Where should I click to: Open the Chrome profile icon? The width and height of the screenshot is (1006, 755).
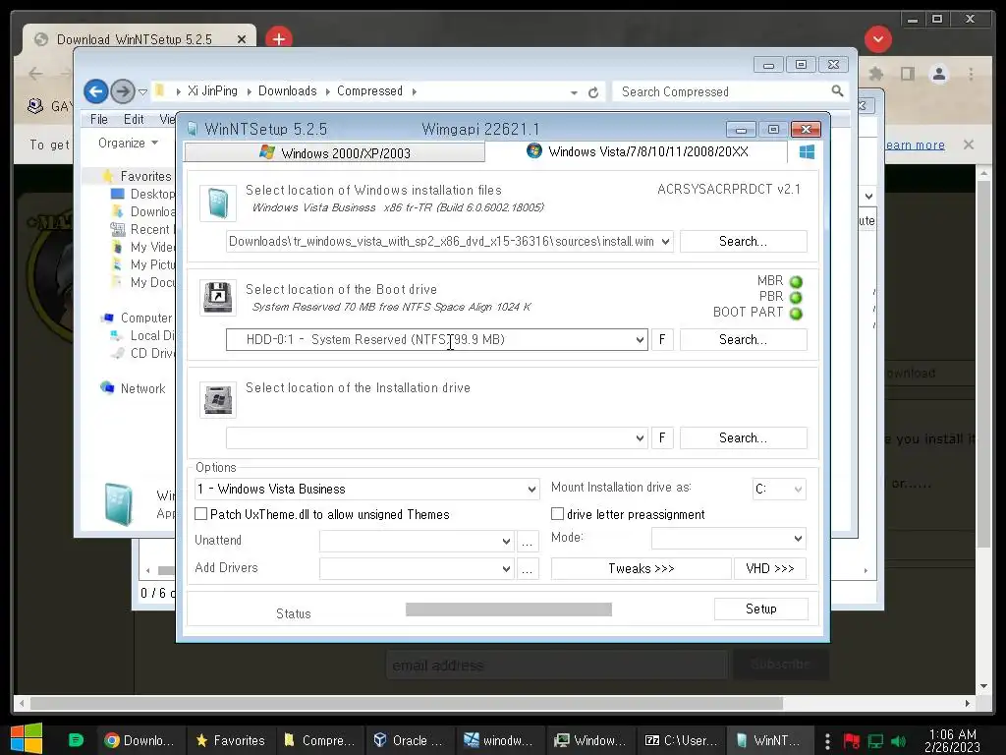point(938,74)
